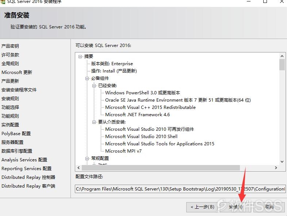Select Windows PowerShell 3.0 或更高版本 entry
Screen dimensions: 287x216
(x=142, y=93)
